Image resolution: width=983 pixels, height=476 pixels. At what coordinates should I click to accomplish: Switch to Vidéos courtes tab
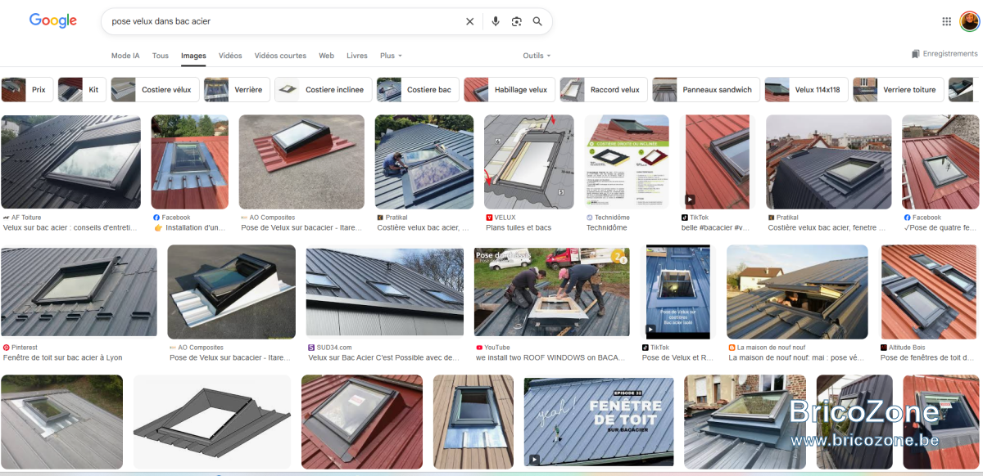[x=280, y=56]
